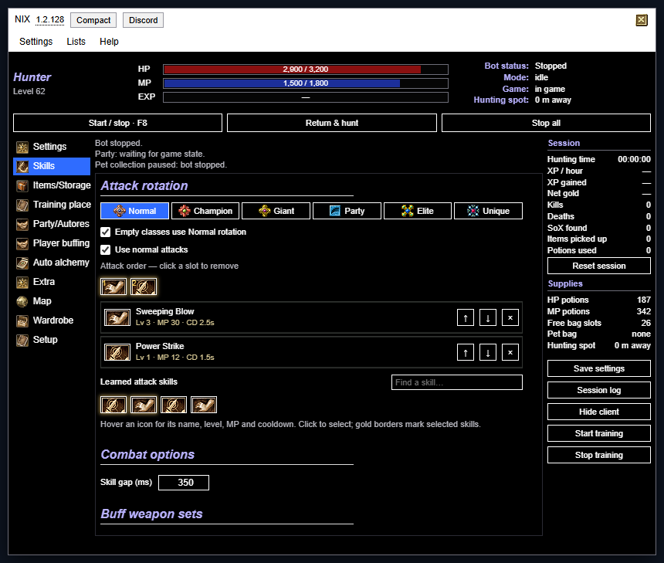Click Power Strike skill icon in list
664x563 pixels.
click(x=117, y=352)
